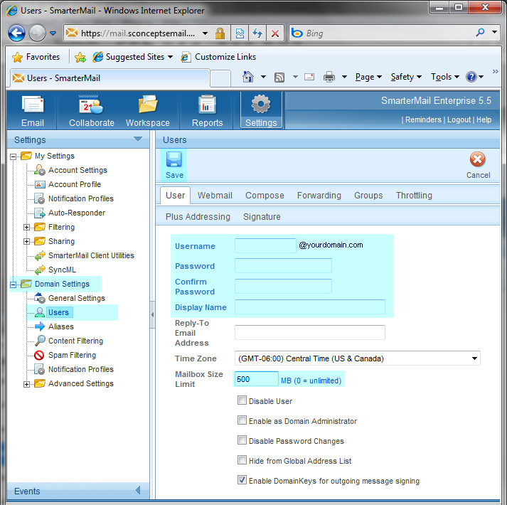The image size is (507, 505).
Task: Click the Username input field
Action: coord(265,245)
